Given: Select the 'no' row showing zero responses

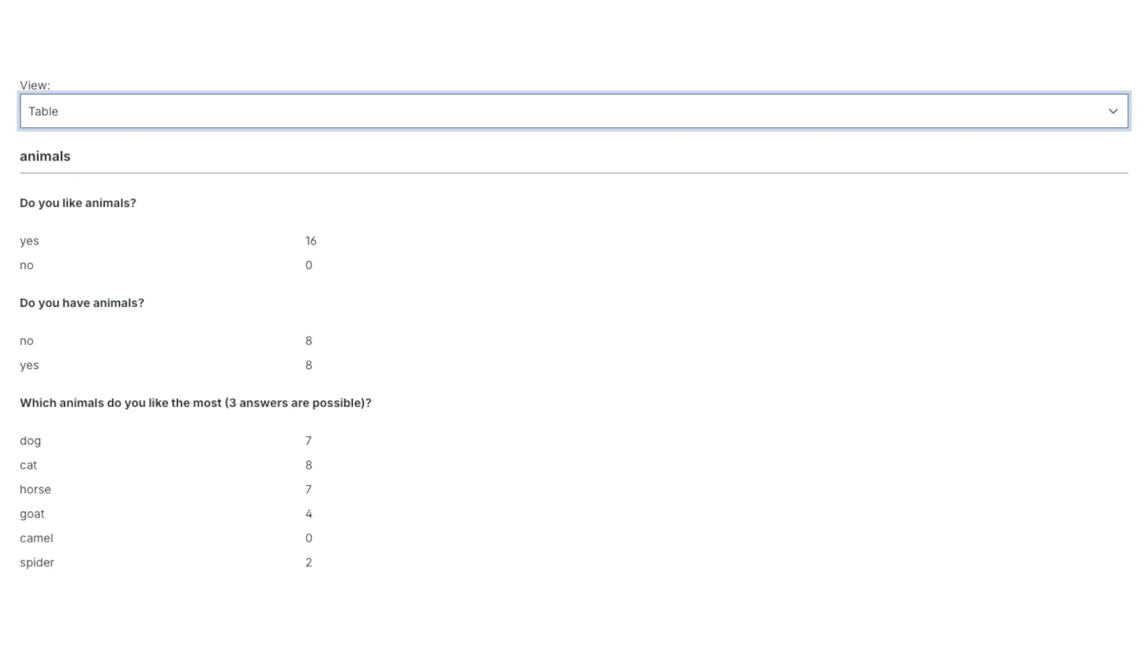Looking at the screenshot, I should [x=26, y=265].
